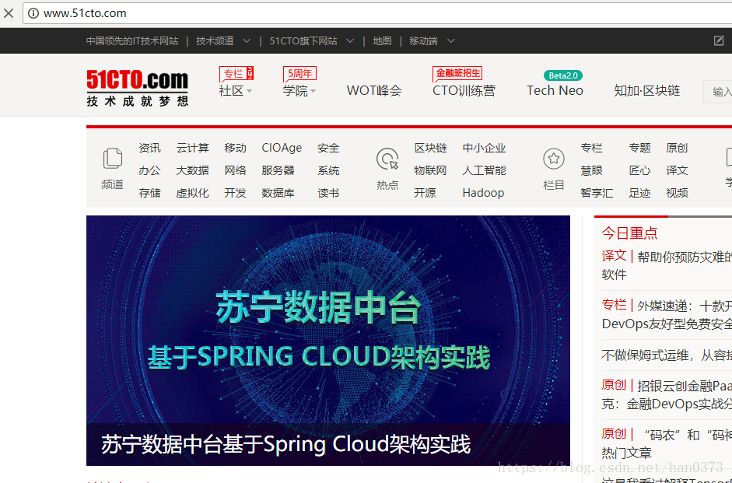Open the 存储 channel

pos(149,193)
